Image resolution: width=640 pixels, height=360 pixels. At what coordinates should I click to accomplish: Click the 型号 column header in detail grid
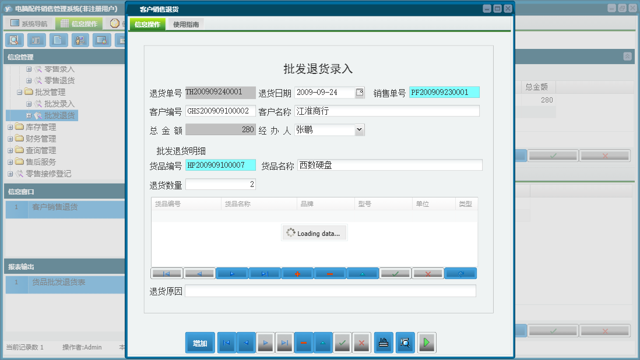[384, 204]
